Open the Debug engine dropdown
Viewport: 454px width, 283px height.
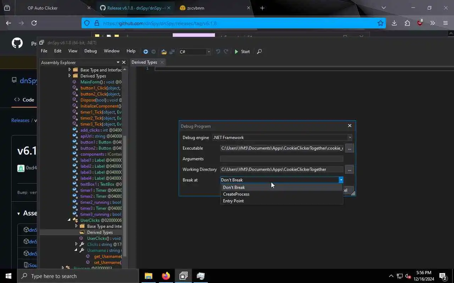[350, 137]
